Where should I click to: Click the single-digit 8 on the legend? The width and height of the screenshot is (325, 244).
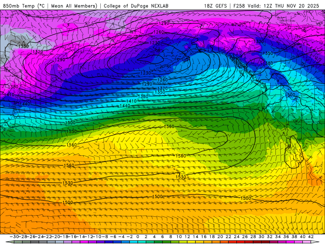coord(171,237)
